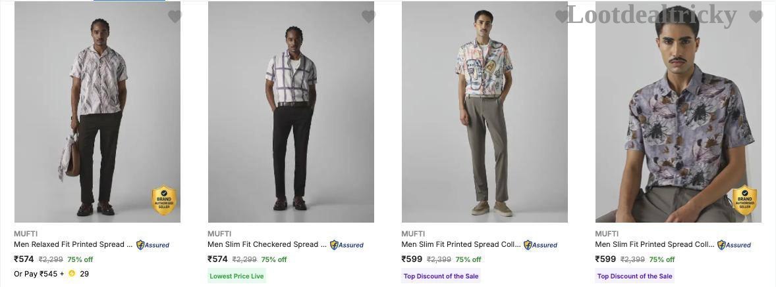The width and height of the screenshot is (776, 287).
Task: Toggle wishlist heart on checkered shirt
Action: point(368,16)
